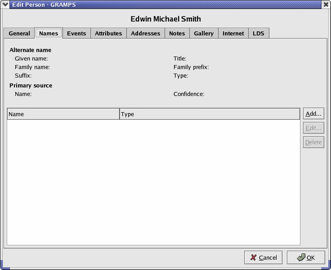Screen dimensions: 331x270
Task: Sort by the Name column header
Action: (63, 114)
